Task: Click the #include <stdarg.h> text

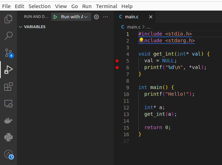Action: pos(167,41)
